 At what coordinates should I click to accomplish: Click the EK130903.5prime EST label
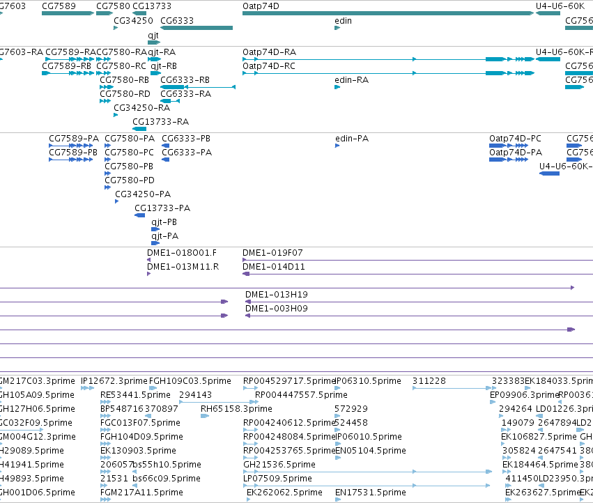click(138, 451)
